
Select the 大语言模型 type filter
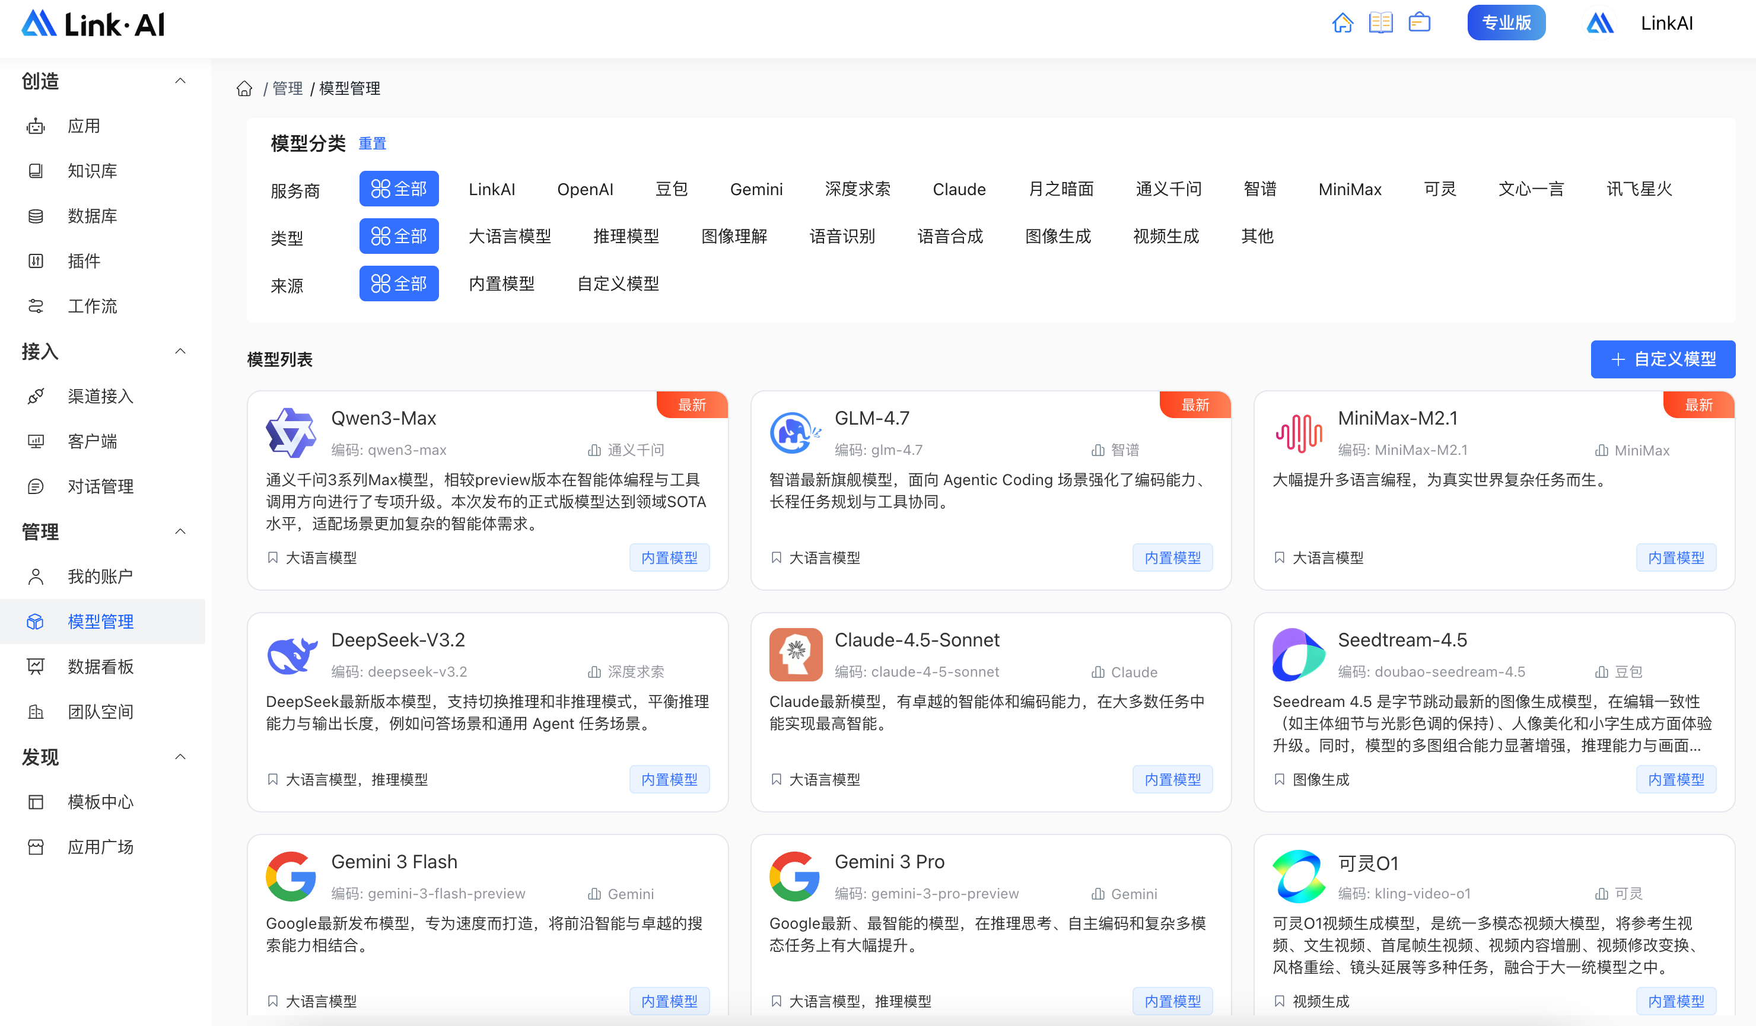pyautogui.click(x=510, y=236)
